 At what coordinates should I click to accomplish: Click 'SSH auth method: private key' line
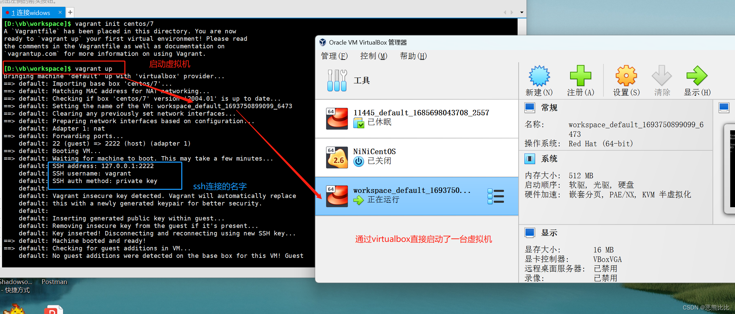coord(105,181)
